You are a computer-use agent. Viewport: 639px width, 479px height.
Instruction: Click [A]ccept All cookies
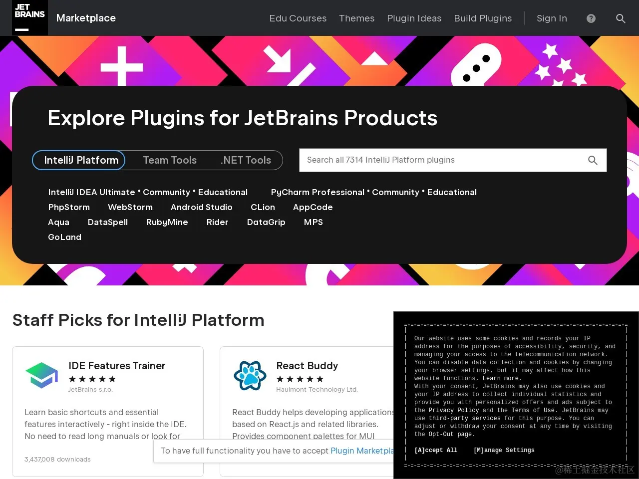(x=436, y=450)
